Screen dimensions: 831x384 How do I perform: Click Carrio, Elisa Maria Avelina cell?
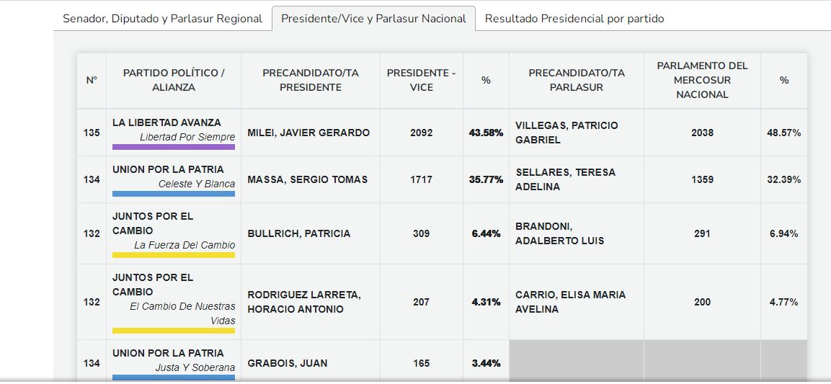(571, 302)
